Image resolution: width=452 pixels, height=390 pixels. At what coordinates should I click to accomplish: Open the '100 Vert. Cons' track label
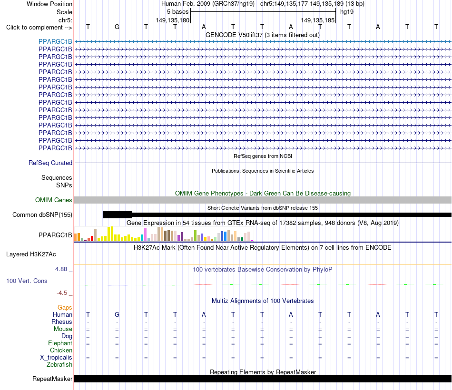coord(27,281)
